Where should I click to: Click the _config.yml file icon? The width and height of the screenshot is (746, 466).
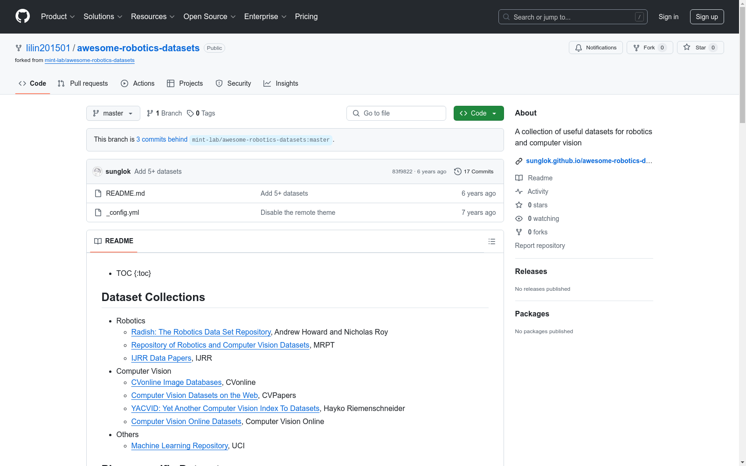[x=98, y=212]
